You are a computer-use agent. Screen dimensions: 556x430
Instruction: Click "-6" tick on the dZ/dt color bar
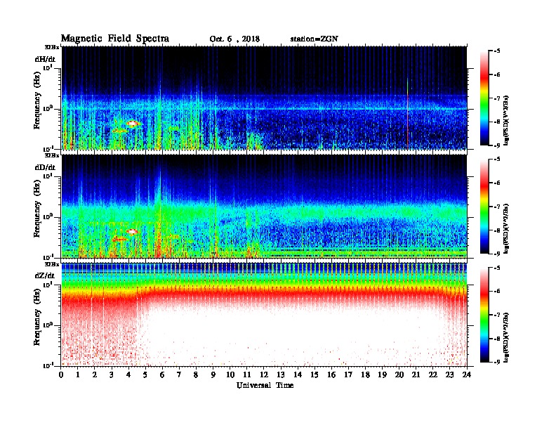[x=497, y=292]
